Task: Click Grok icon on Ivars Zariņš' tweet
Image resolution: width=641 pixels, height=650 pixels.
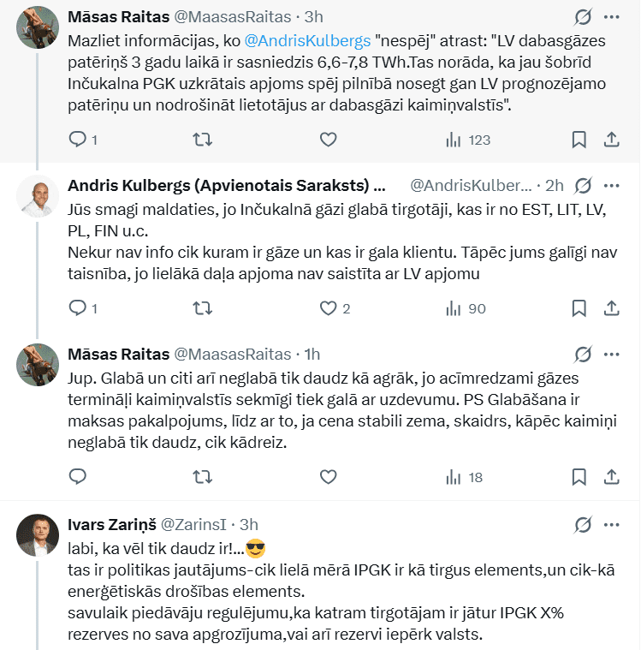Action: [x=584, y=524]
